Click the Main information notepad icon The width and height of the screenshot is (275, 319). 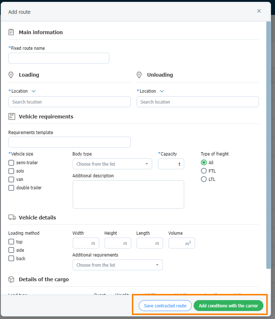pyautogui.click(x=11, y=32)
